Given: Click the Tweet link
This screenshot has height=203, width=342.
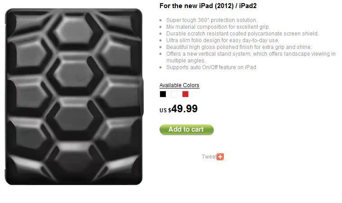Looking at the screenshot, I should point(209,157).
